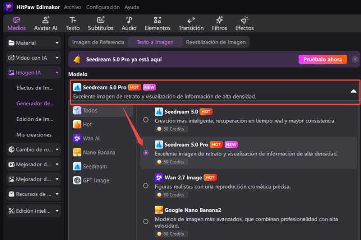Open the Transición panel
361x240 pixels.
pos(191,24)
